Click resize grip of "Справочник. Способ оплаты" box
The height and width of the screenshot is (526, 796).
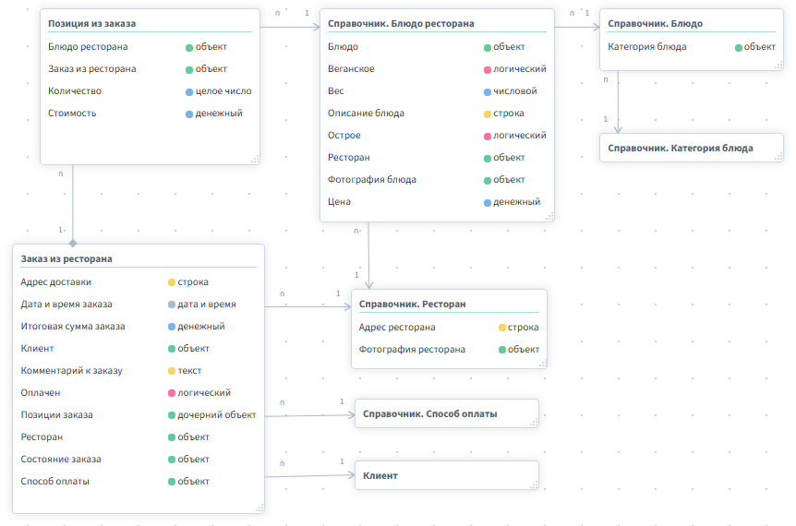[533, 422]
